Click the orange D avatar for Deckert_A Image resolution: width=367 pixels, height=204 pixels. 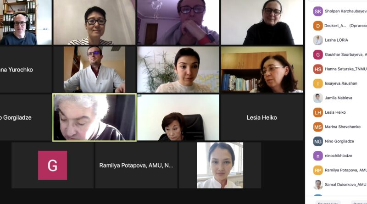(318, 26)
